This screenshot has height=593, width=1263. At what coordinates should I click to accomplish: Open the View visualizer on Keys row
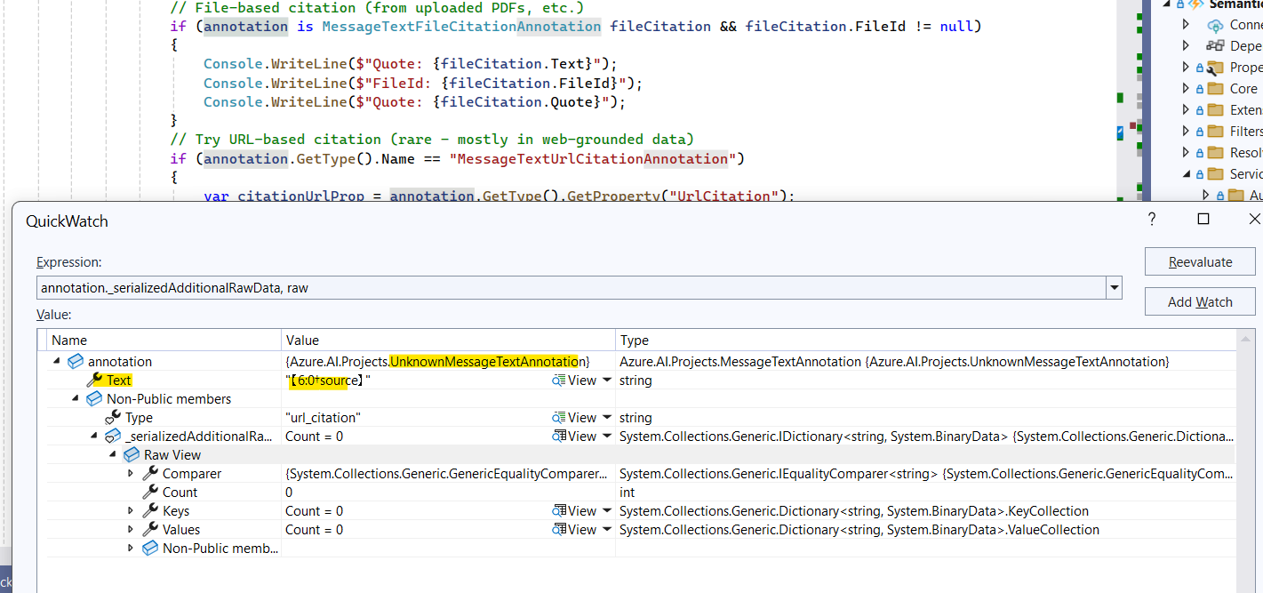(x=574, y=510)
